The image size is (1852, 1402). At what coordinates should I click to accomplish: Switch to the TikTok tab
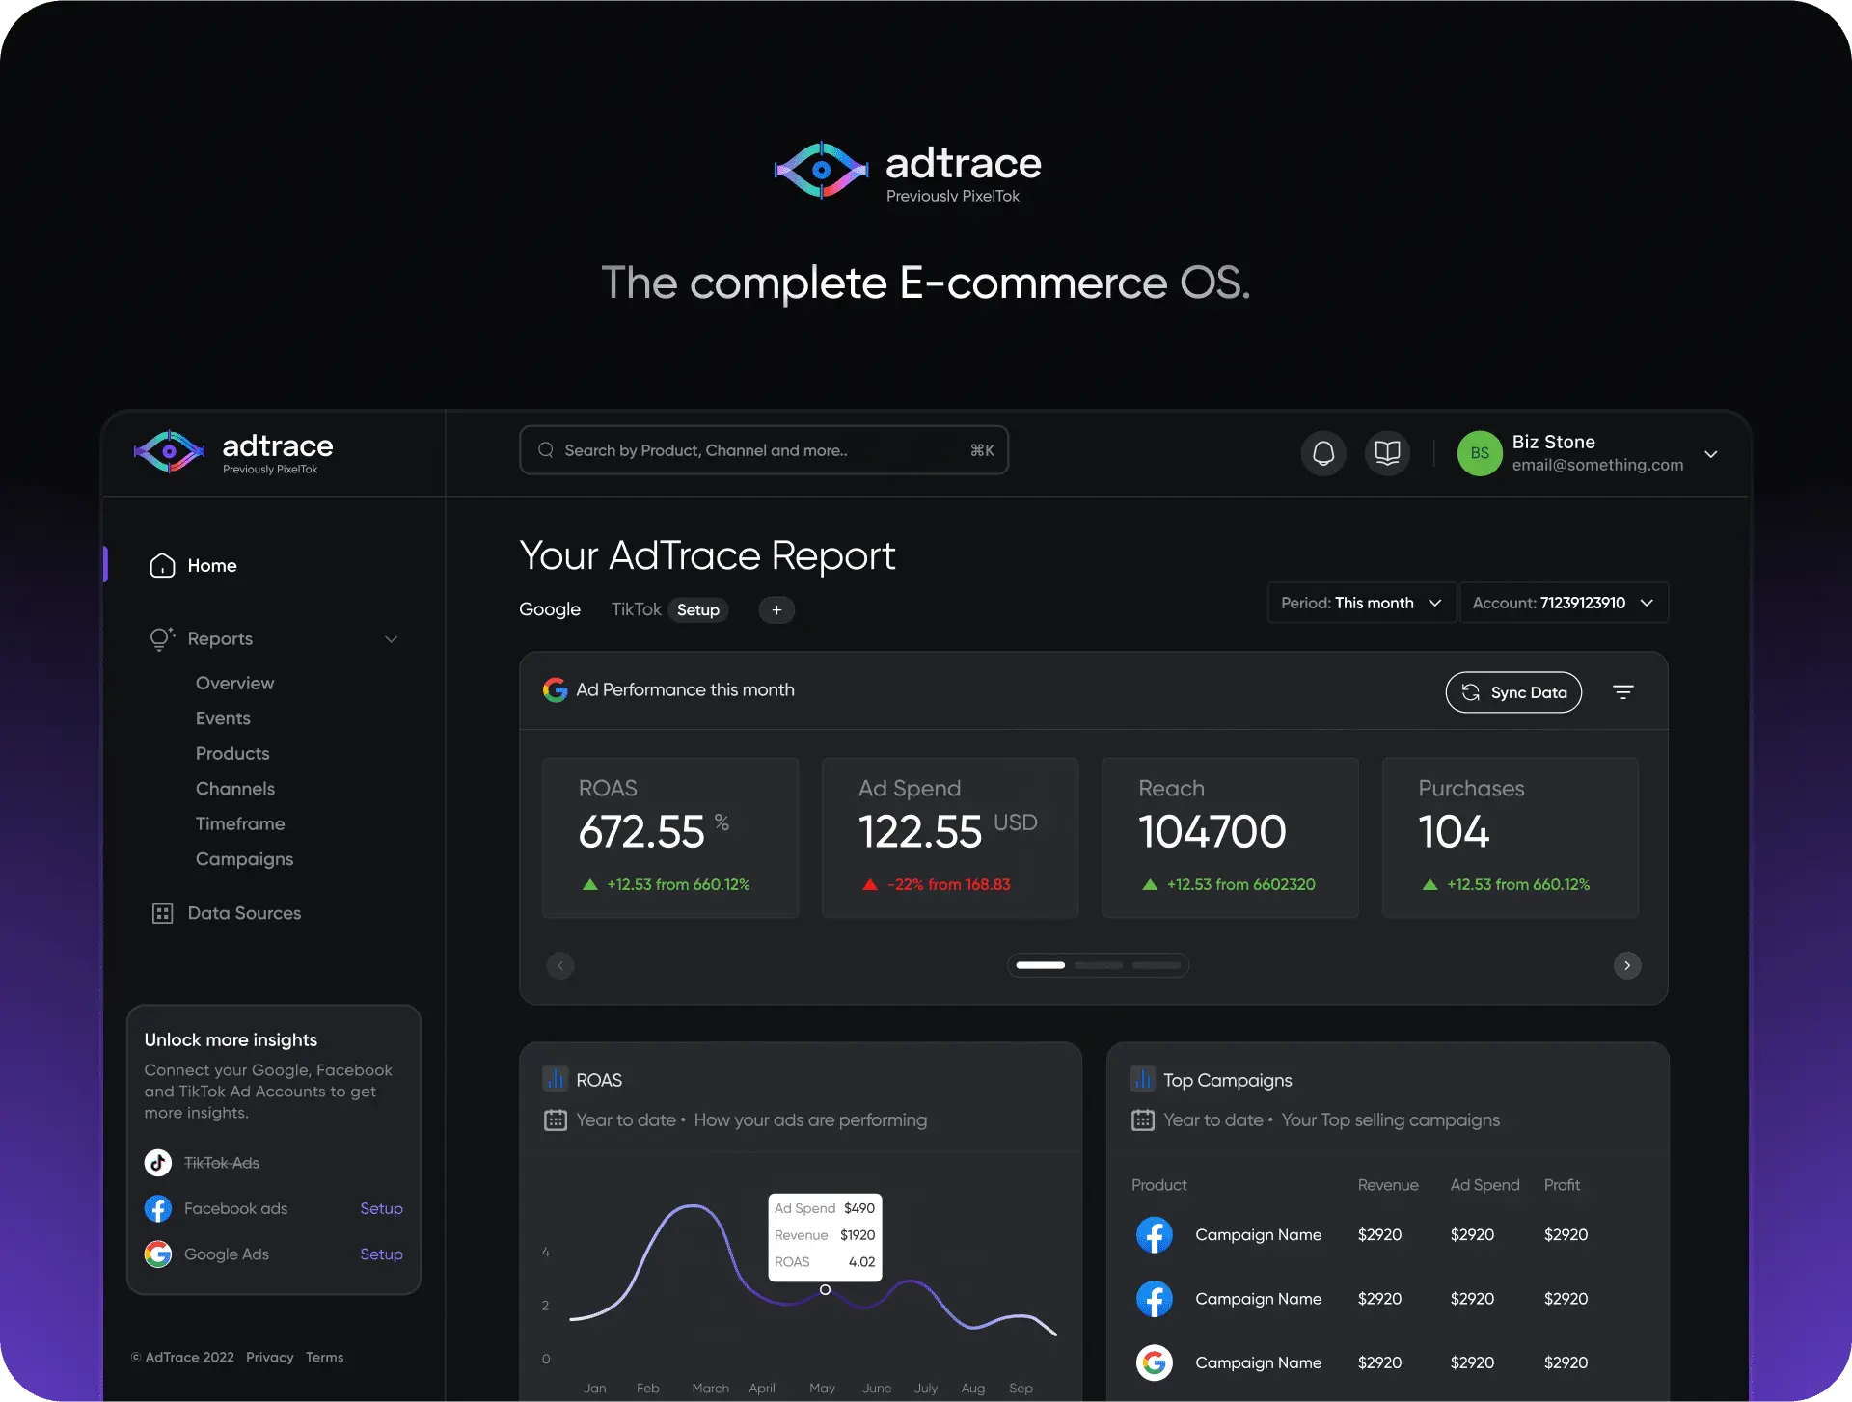(637, 609)
